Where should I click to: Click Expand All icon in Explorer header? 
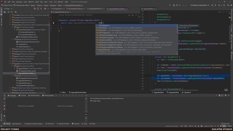[x=38, y=9]
